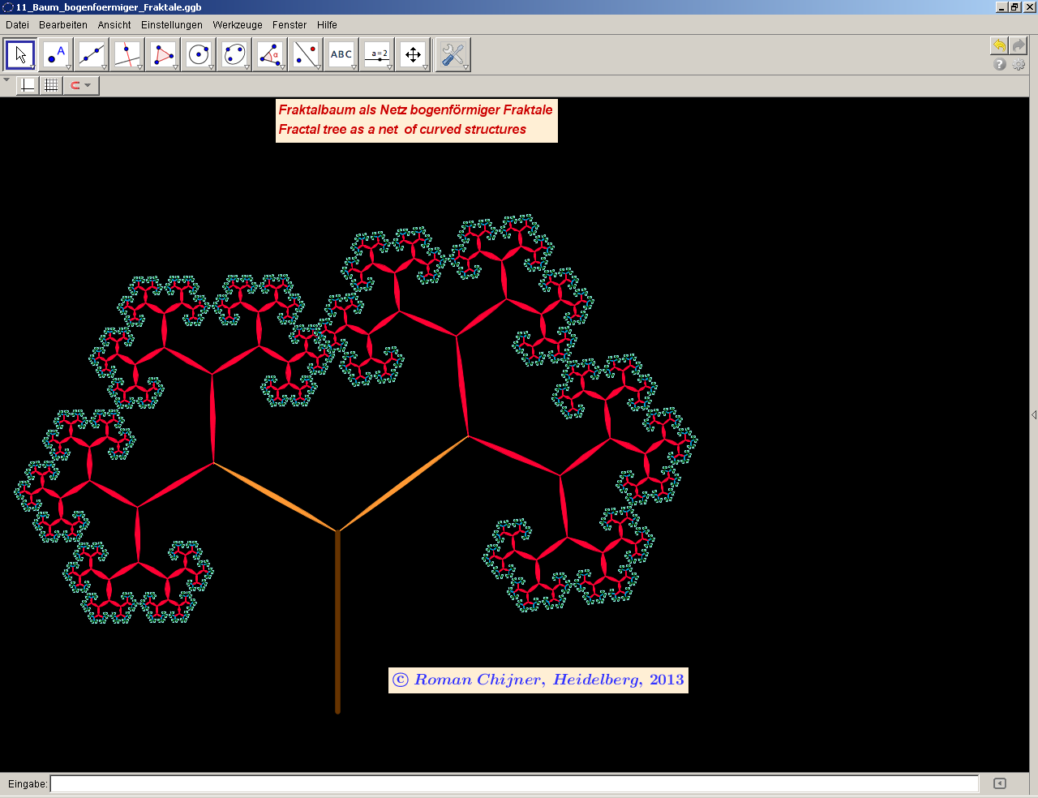Image resolution: width=1038 pixels, height=798 pixels.
Task: Select the Move arrow tool
Action: [x=20, y=55]
